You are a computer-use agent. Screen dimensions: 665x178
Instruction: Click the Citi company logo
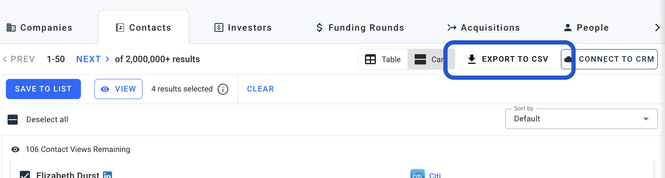[417, 174]
